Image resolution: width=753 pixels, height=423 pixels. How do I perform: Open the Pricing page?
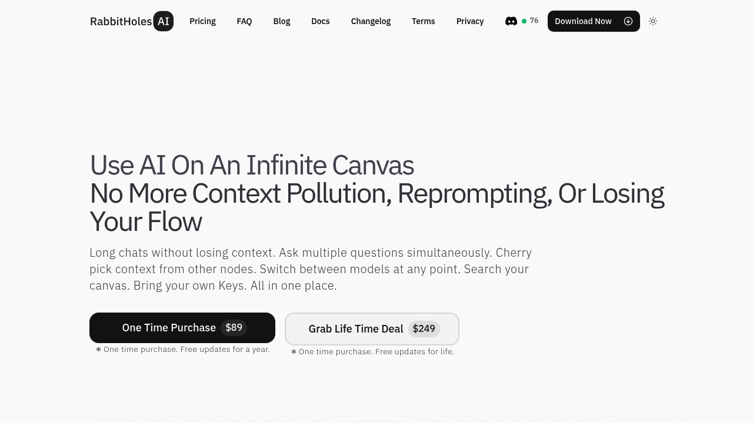202,21
